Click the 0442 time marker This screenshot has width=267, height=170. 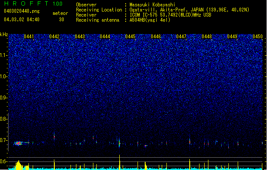pyautogui.click(x=54, y=37)
